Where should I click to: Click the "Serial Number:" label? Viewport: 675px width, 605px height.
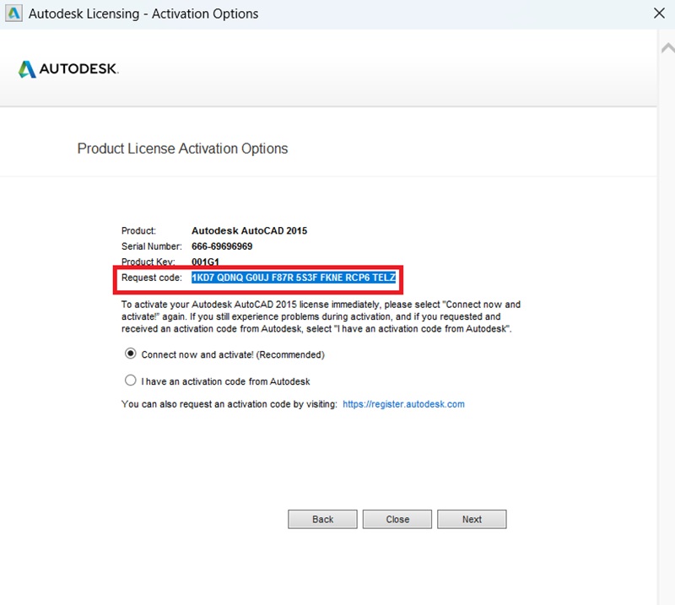(x=152, y=246)
